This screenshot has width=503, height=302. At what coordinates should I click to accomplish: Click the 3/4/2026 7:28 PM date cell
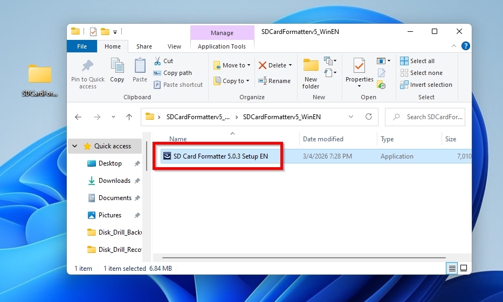click(x=327, y=156)
